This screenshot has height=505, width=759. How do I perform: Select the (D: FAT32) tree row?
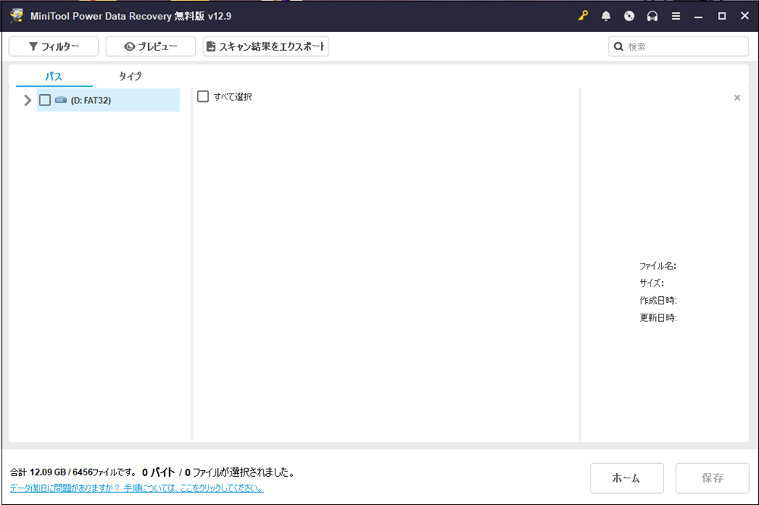click(108, 100)
